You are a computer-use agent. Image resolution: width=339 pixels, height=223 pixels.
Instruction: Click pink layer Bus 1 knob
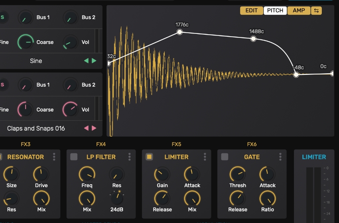(25, 85)
